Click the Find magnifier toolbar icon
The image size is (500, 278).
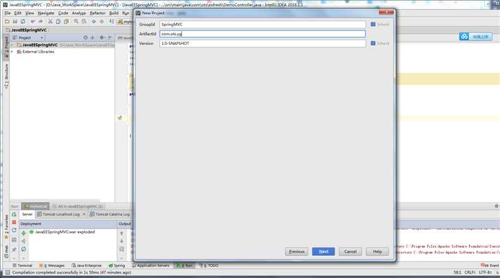tap(76, 22)
